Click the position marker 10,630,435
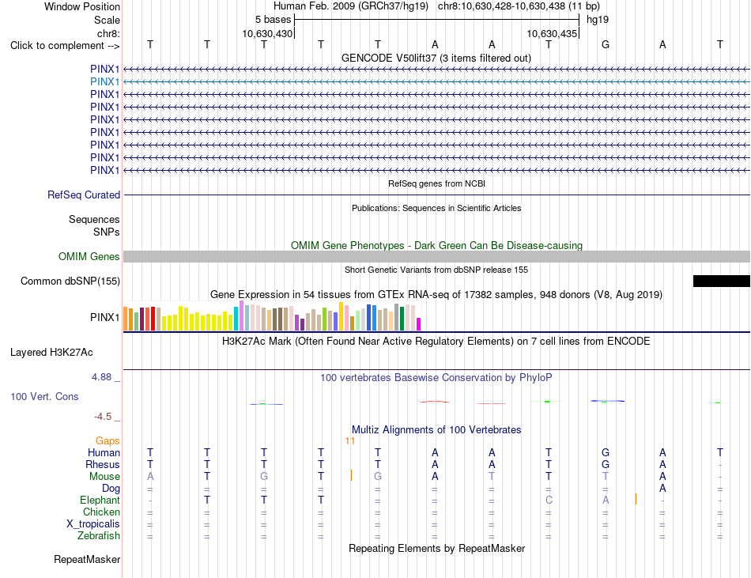The width and height of the screenshot is (751, 578). point(552,33)
